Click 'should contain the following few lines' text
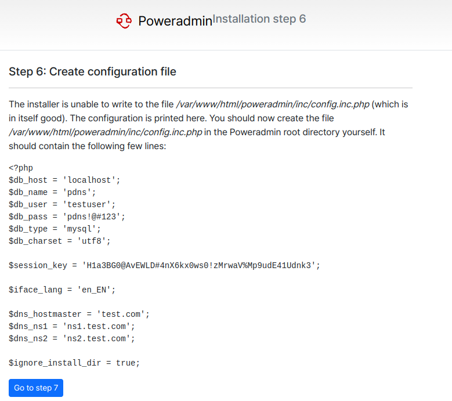Image resolution: width=452 pixels, height=401 pixels. (88, 146)
